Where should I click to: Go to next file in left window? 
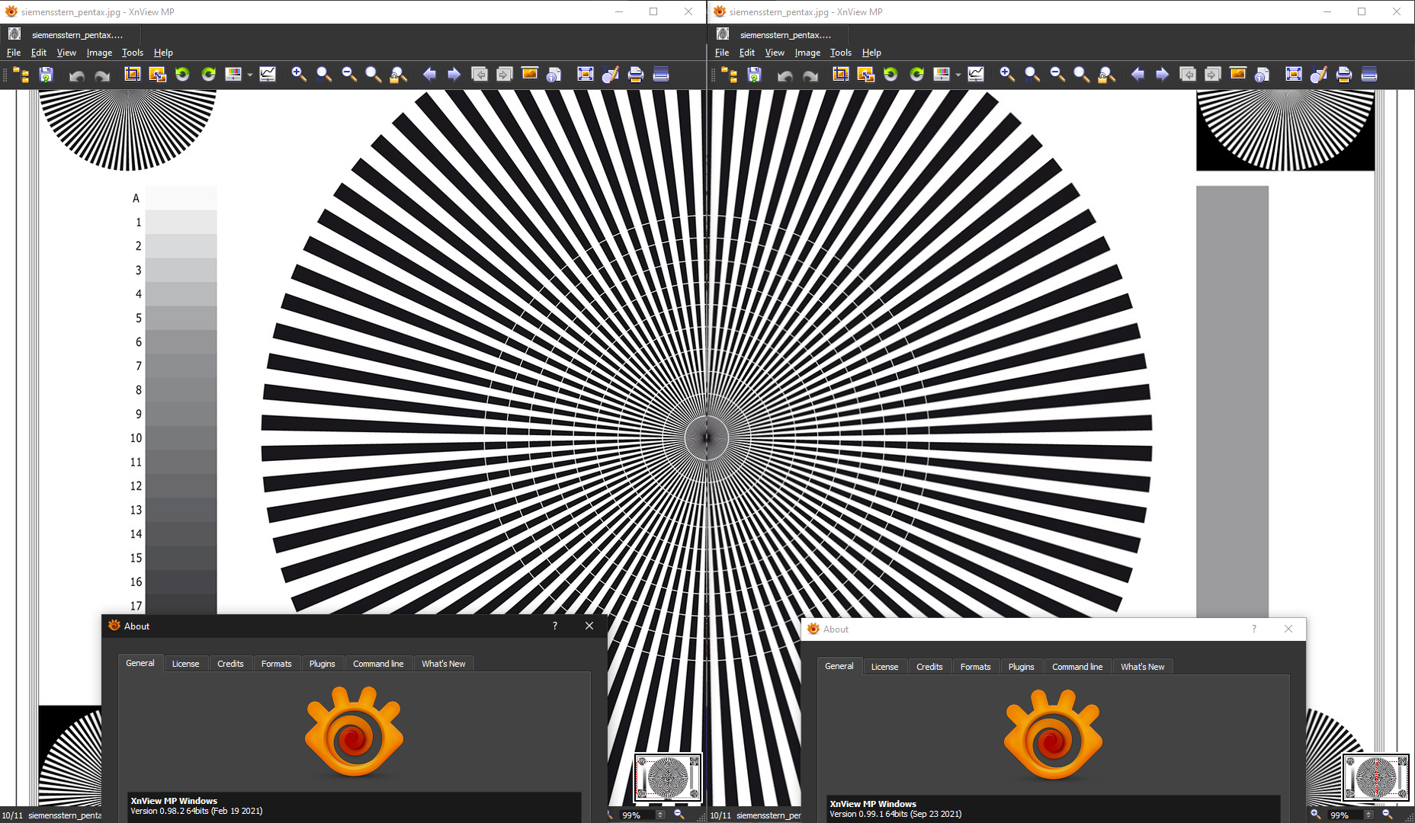click(x=454, y=74)
